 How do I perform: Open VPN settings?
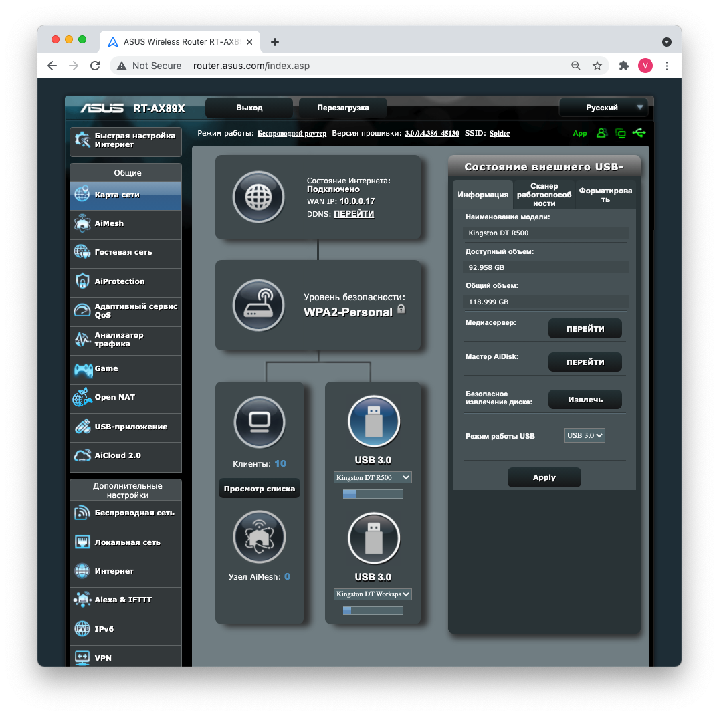click(x=126, y=657)
